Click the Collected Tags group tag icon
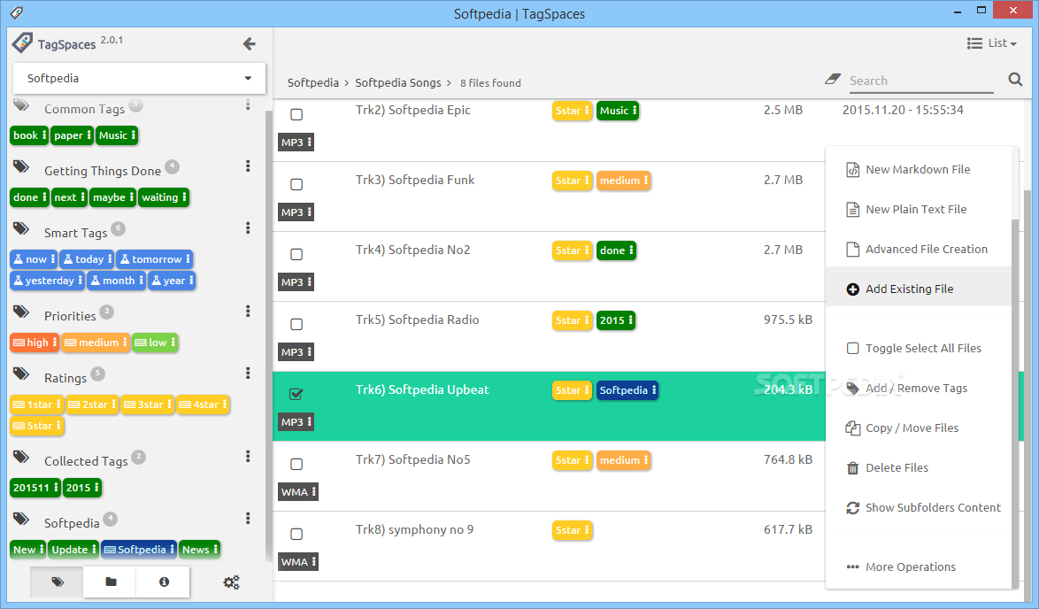This screenshot has width=1039, height=609. (x=21, y=457)
